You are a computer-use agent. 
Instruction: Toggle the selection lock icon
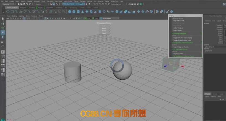pyautogui.click(x=87, y=4)
